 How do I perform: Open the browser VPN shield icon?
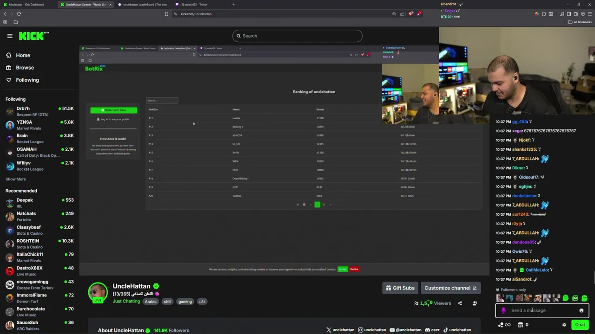pos(583,14)
